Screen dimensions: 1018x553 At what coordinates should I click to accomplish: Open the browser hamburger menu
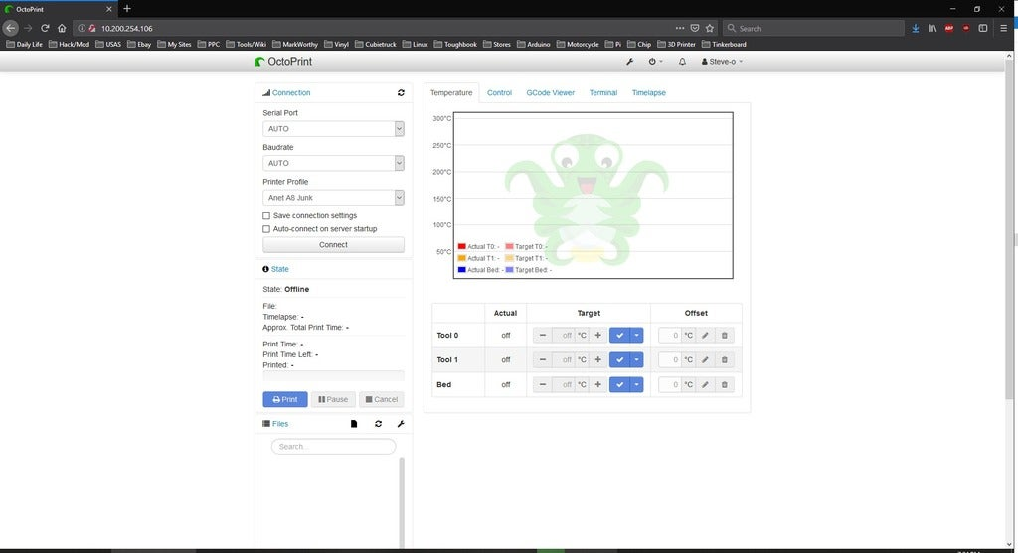click(1004, 28)
